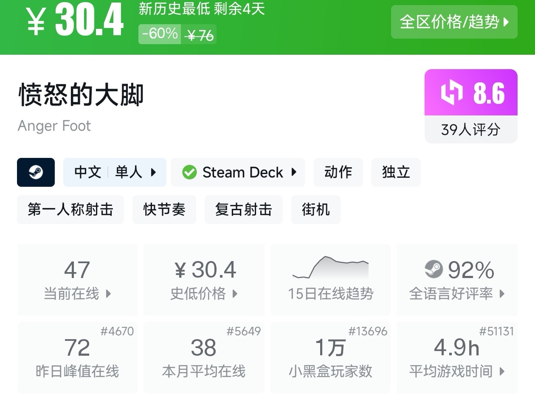
Task: Open the 全区价格/趋势 price trend button
Action: coord(454,22)
